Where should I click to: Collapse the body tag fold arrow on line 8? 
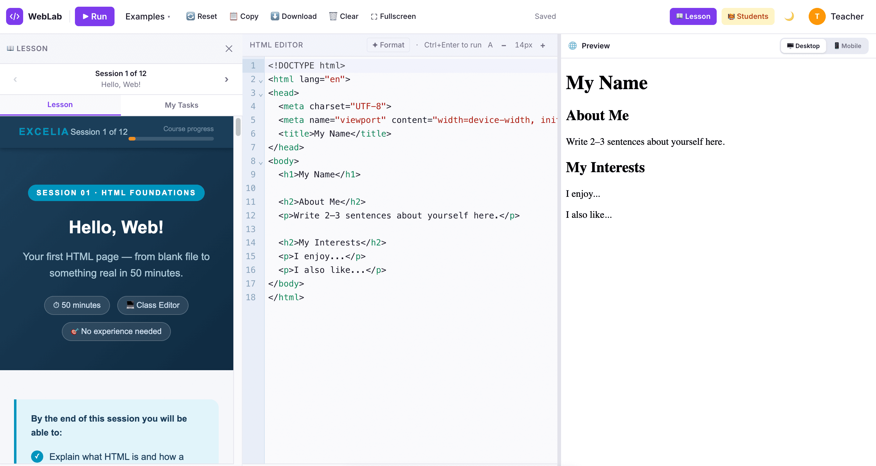click(x=261, y=163)
